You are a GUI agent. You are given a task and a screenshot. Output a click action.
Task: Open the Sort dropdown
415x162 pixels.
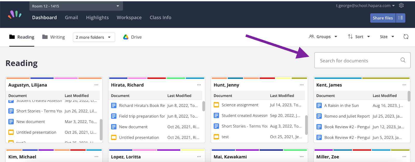[359, 37]
